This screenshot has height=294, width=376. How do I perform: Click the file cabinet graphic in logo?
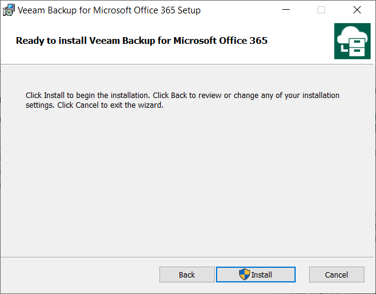click(355, 48)
